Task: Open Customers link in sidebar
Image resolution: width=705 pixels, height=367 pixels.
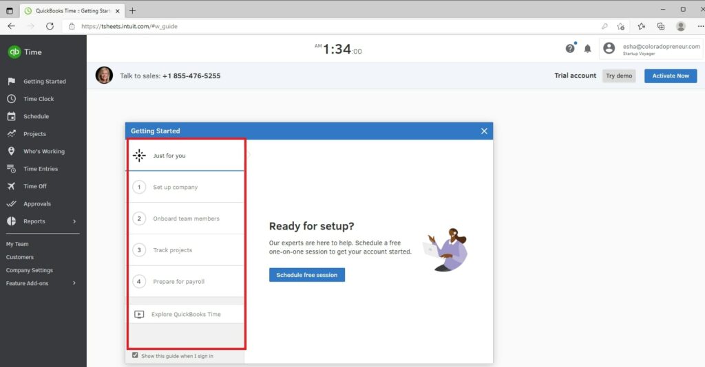Action: (x=20, y=257)
